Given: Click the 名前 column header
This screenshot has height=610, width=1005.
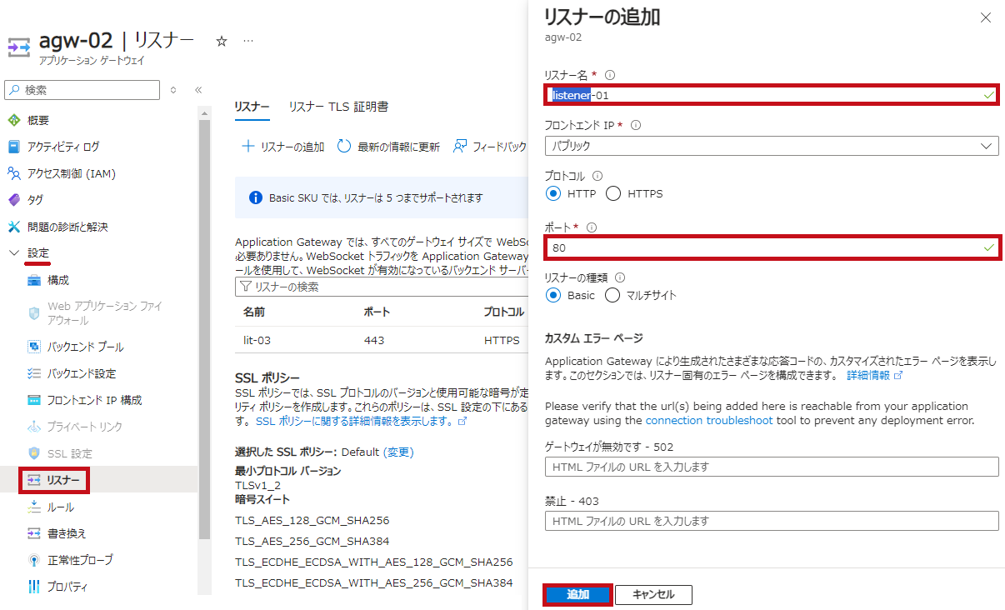Looking at the screenshot, I should [x=254, y=312].
